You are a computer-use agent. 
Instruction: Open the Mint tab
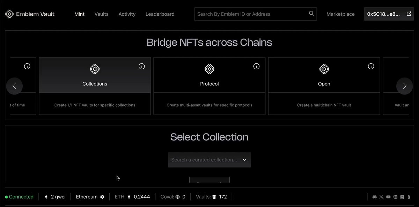tap(80, 14)
